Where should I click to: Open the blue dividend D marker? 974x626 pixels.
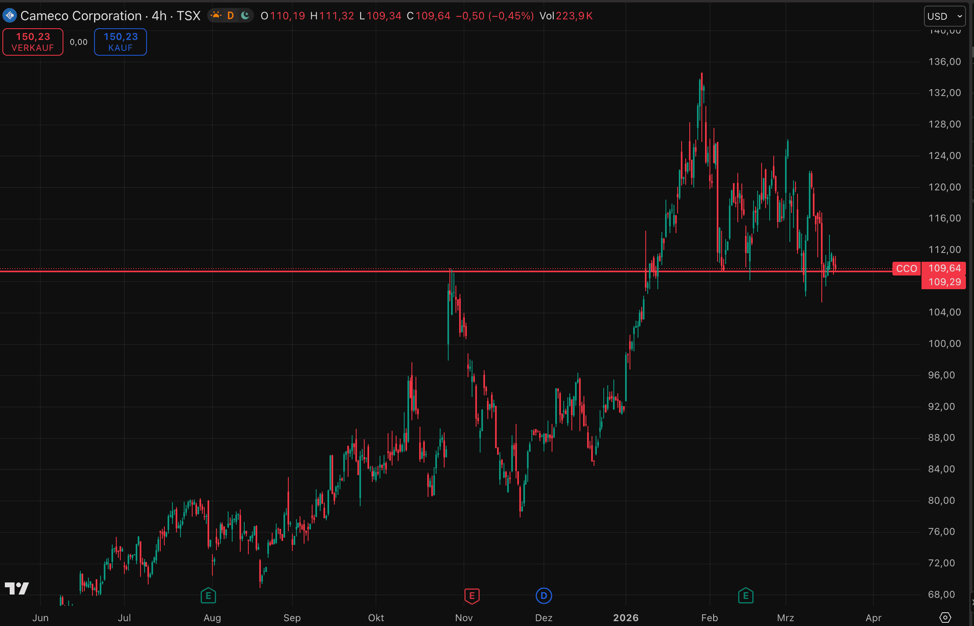coord(544,596)
